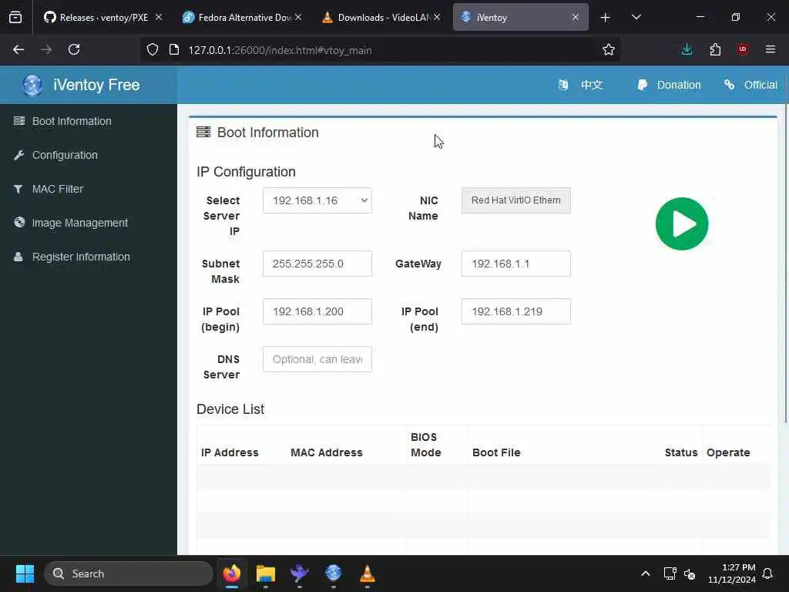Open the clock showing 1:27 PM
Viewport: 789px width, 592px height.
[732, 573]
